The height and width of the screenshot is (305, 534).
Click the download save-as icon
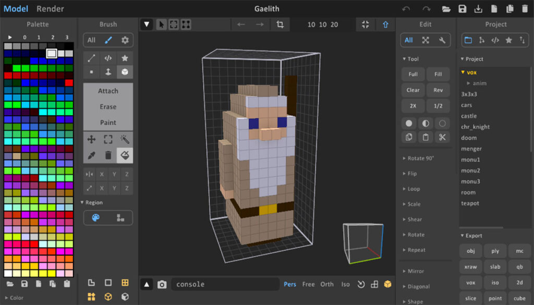tap(478, 9)
